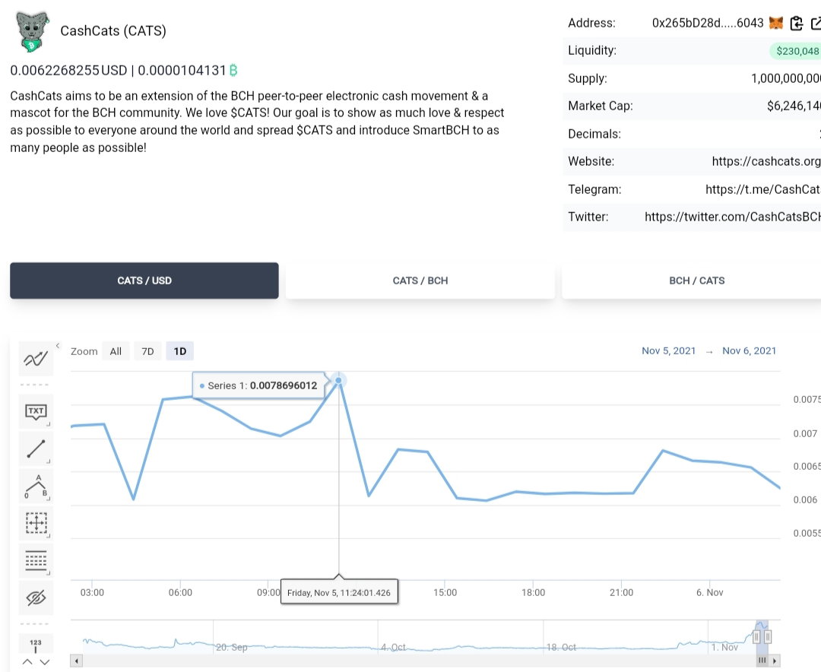Image resolution: width=821 pixels, height=672 pixels.
Task: Click the 0x265bD28d.....6043 address text
Action: [x=708, y=23]
